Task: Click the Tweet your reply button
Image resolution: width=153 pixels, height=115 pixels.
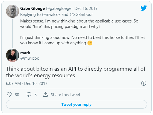Action: [x=76, y=104]
